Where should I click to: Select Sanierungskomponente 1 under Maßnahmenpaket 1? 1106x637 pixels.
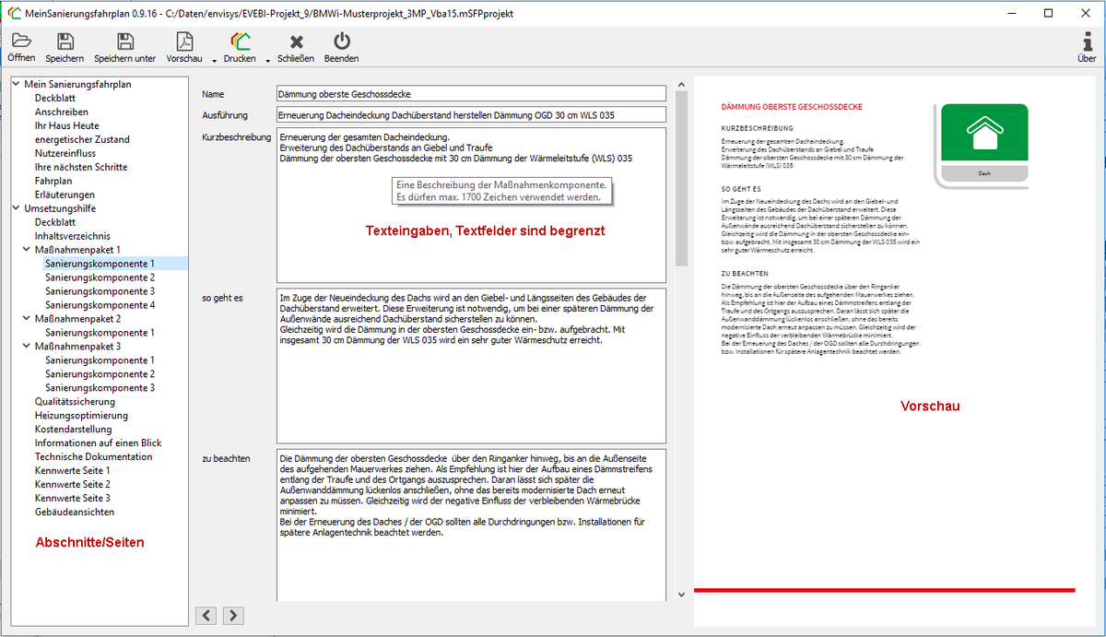tap(100, 264)
